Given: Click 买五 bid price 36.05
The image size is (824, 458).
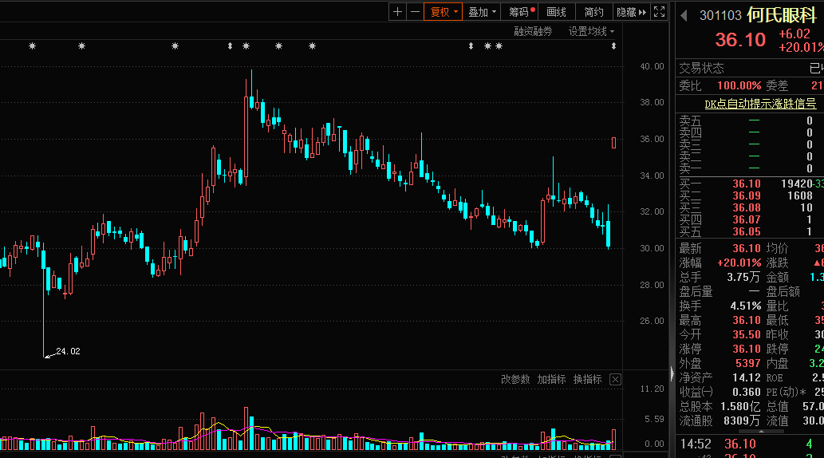Looking at the screenshot, I should pos(746,232).
